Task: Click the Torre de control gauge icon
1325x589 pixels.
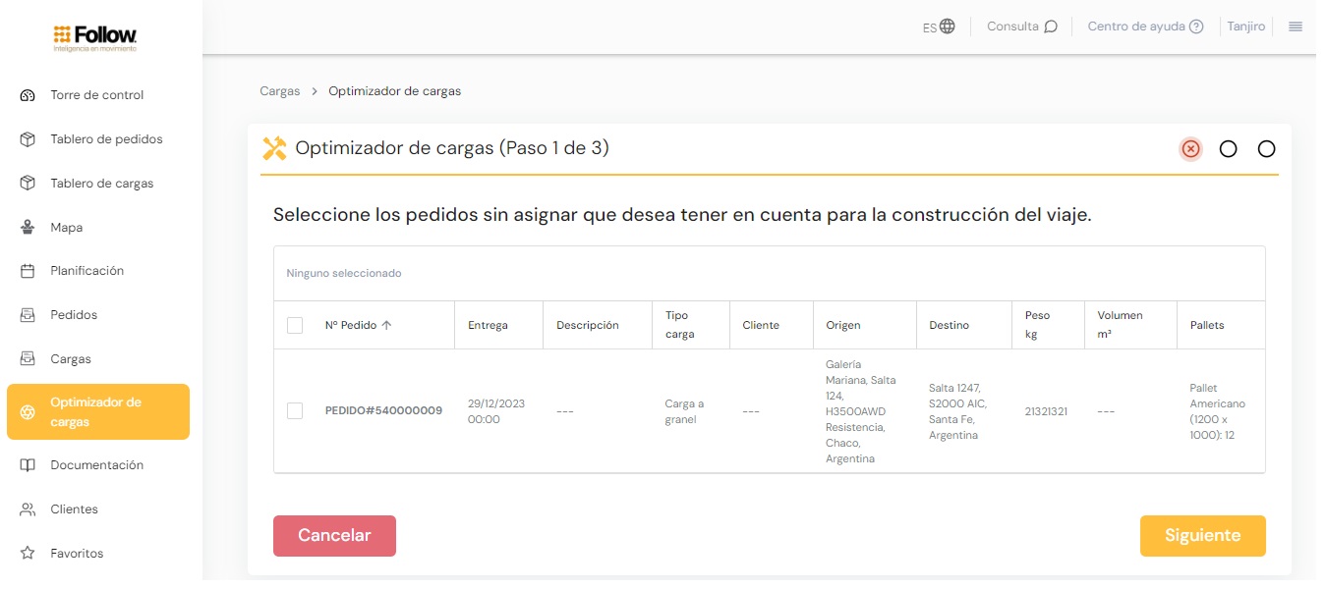Action: pyautogui.click(x=28, y=95)
